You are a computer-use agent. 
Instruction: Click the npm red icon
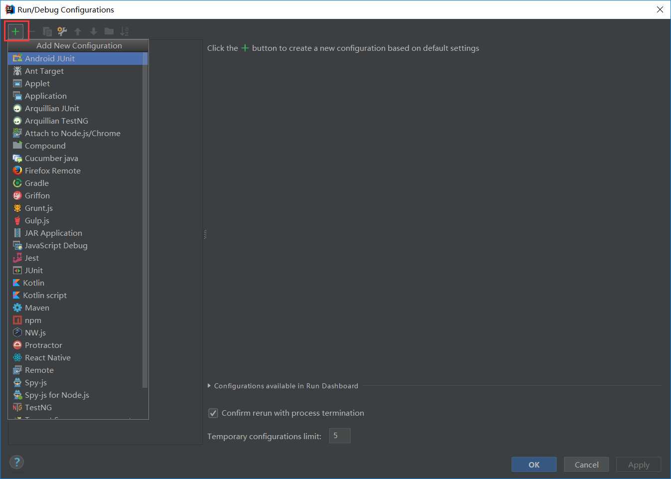(17, 320)
